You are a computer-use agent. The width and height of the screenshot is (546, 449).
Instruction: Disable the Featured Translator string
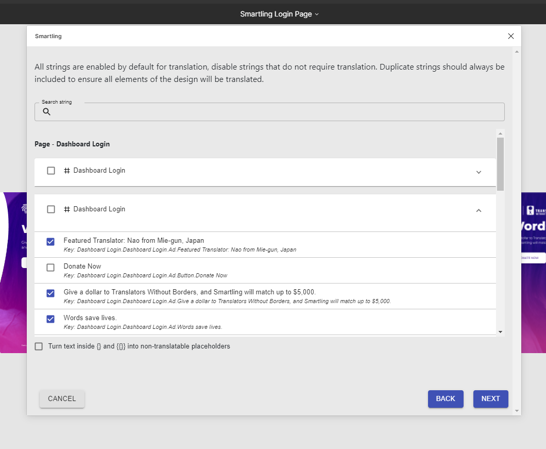[50, 241]
